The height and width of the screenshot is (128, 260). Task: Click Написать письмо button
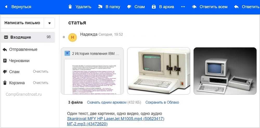(x=22, y=23)
